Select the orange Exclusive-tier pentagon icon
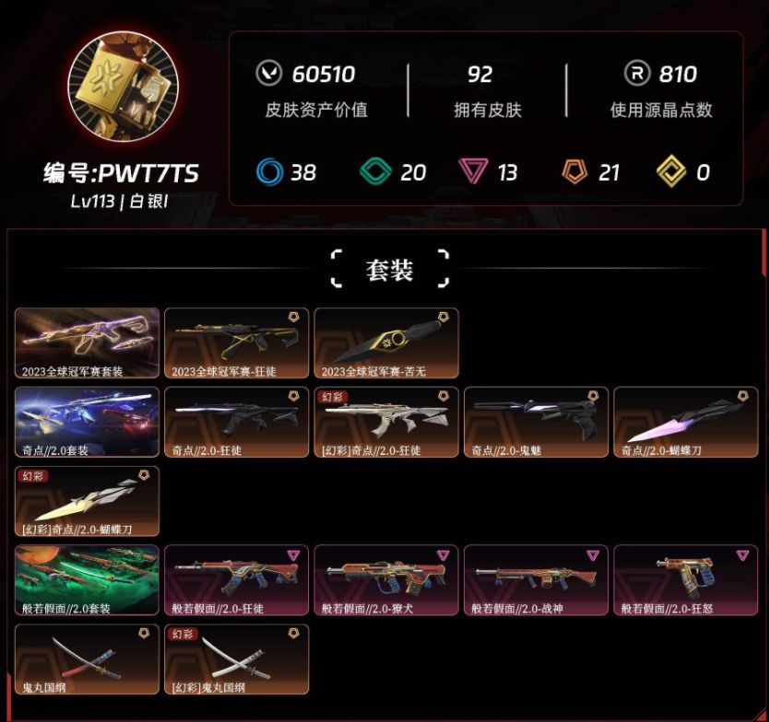 [574, 171]
